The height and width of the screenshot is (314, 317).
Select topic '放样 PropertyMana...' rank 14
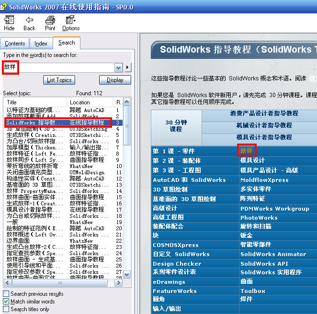[x=63, y=191]
